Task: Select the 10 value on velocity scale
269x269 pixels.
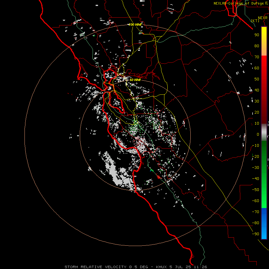Action: [x=257, y=123]
